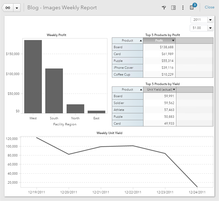Select the North bar in Weekly Profit chart

pyautogui.click(x=75, y=109)
